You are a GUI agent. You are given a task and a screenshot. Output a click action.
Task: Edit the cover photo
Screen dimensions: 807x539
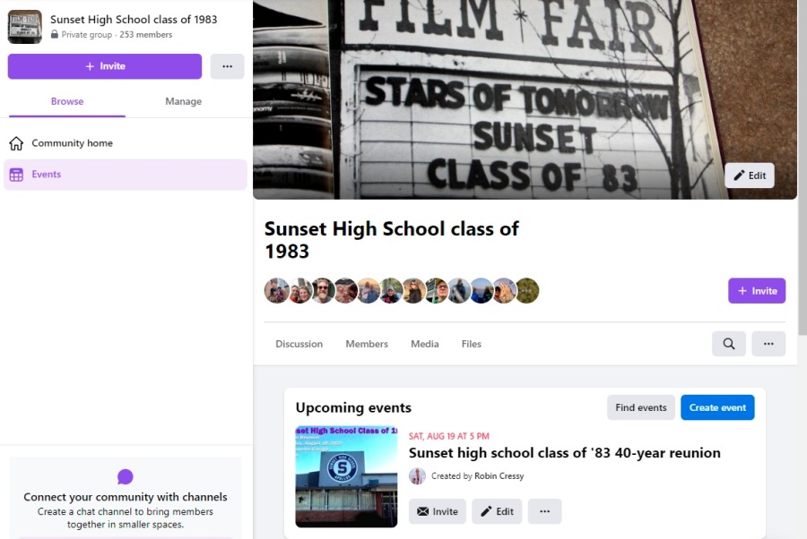point(750,175)
